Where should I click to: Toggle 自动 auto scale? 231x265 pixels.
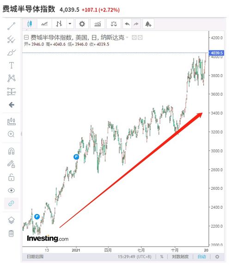tap(201, 257)
